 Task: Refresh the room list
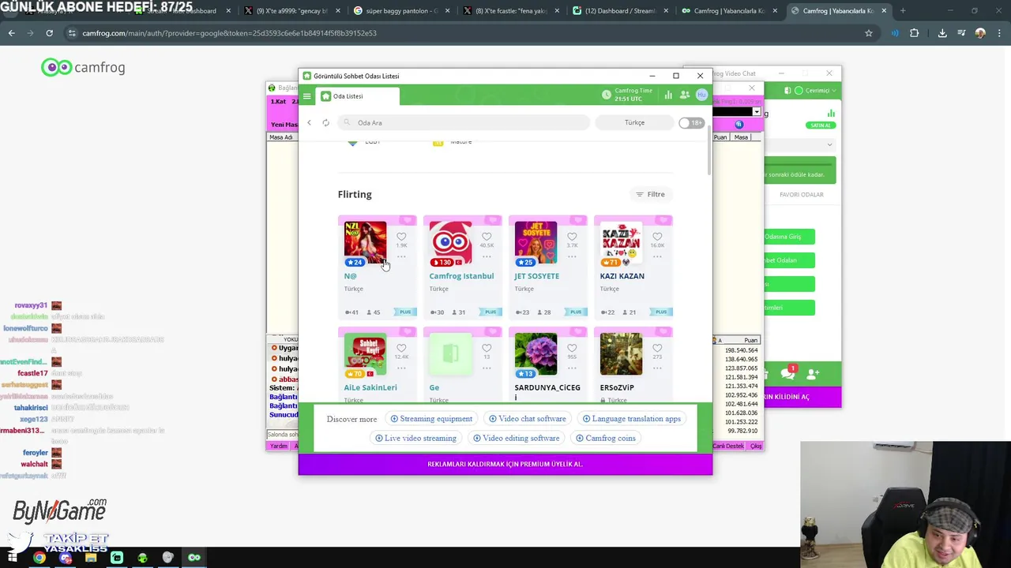point(325,123)
